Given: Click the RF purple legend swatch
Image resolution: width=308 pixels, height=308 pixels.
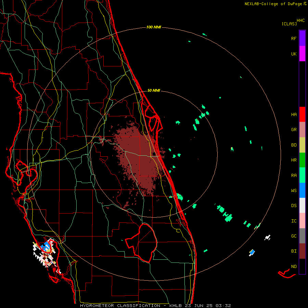Looking at the screenshot, I should [x=302, y=38].
